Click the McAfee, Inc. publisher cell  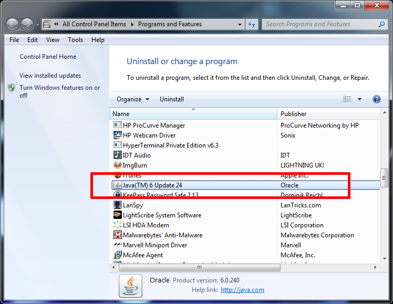[298, 255]
